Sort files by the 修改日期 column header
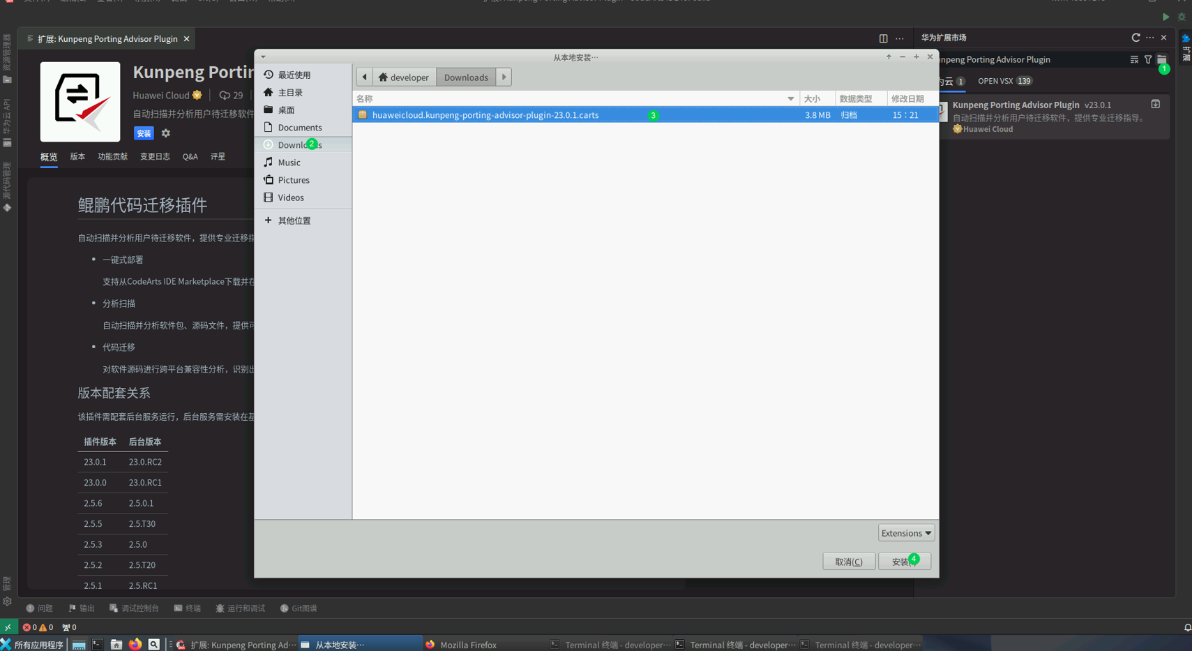1192x651 pixels. click(912, 98)
